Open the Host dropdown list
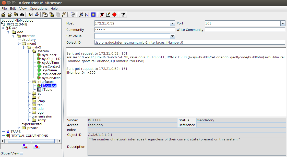The height and width of the screenshot is (157, 287). pyautogui.click(x=172, y=23)
